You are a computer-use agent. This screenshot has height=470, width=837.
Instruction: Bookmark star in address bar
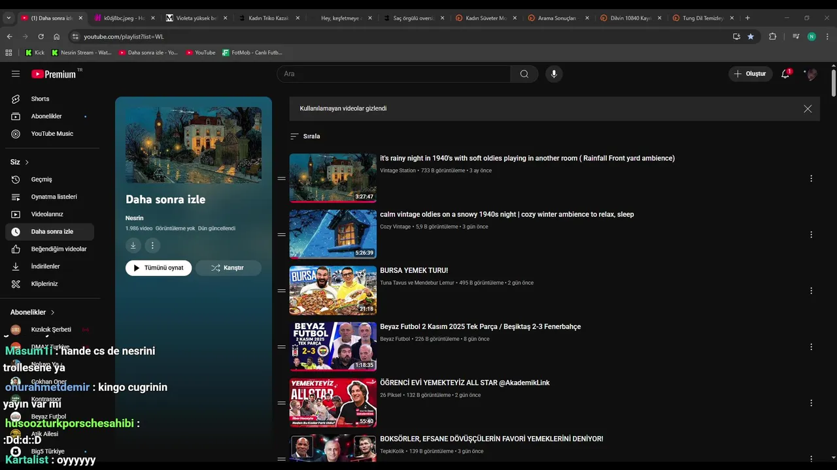tap(751, 37)
